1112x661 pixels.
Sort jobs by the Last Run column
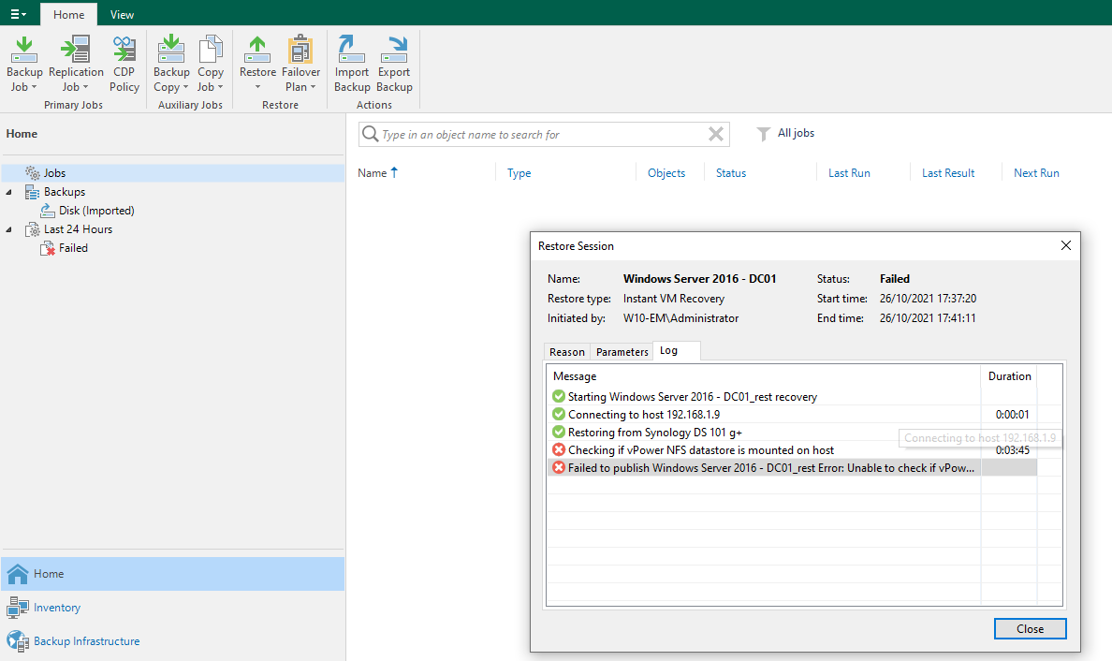[849, 173]
